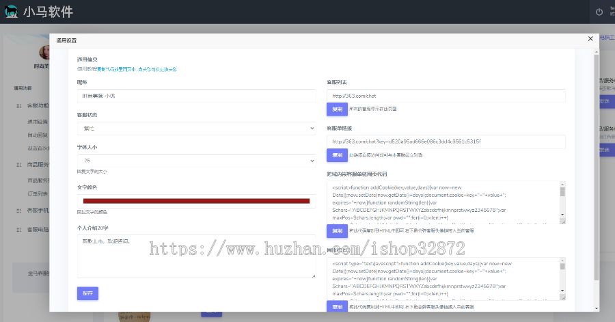This screenshot has width=615, height=322.
Task: Open the 商品服务 sub-item in the sidebar
Action: (x=38, y=180)
